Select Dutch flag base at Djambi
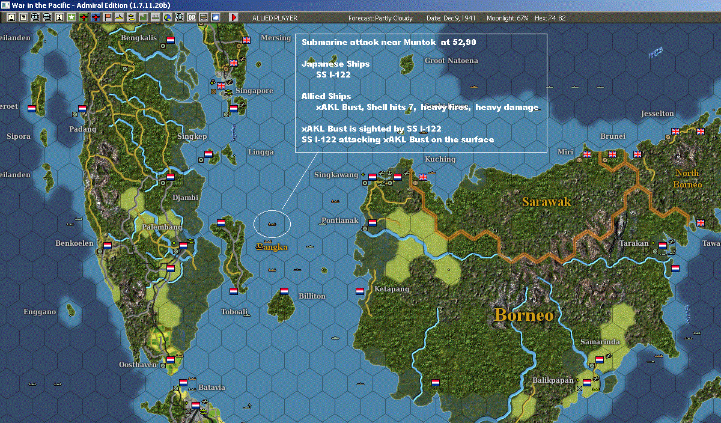Viewport: 721px width, 423px height. pos(170,177)
